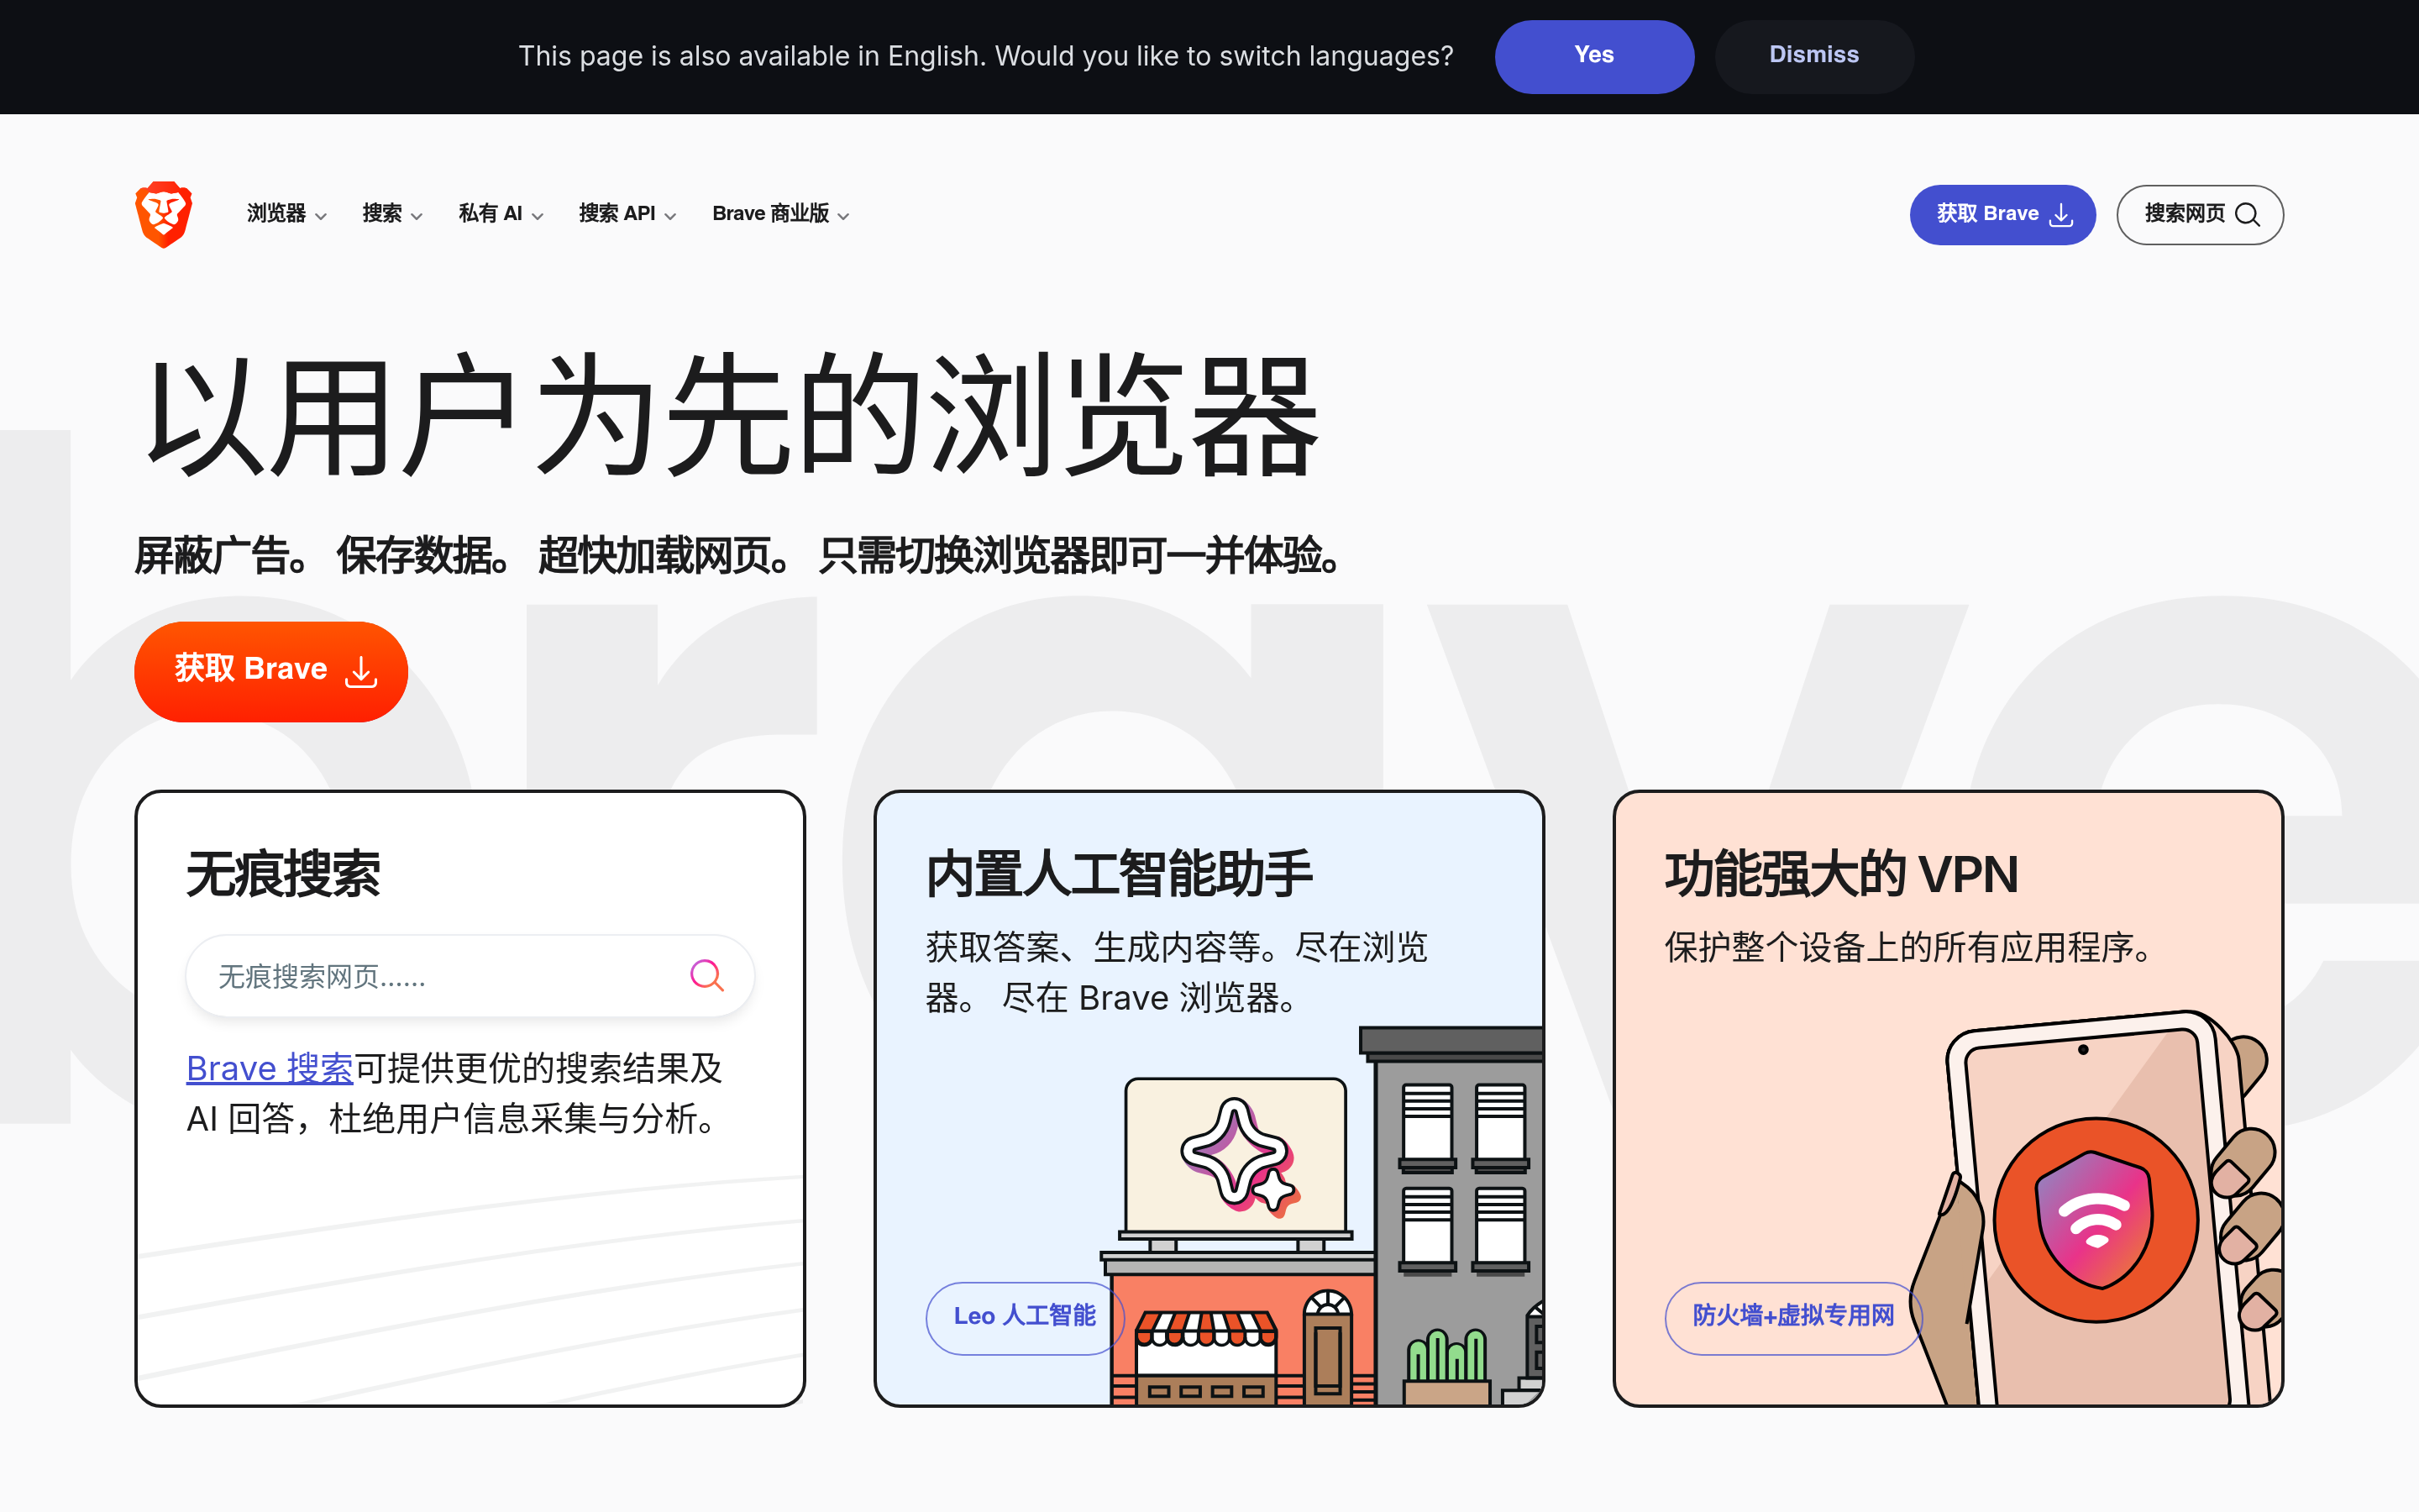
Task: Expand the 浏览器 menu chevron
Action: (x=321, y=216)
